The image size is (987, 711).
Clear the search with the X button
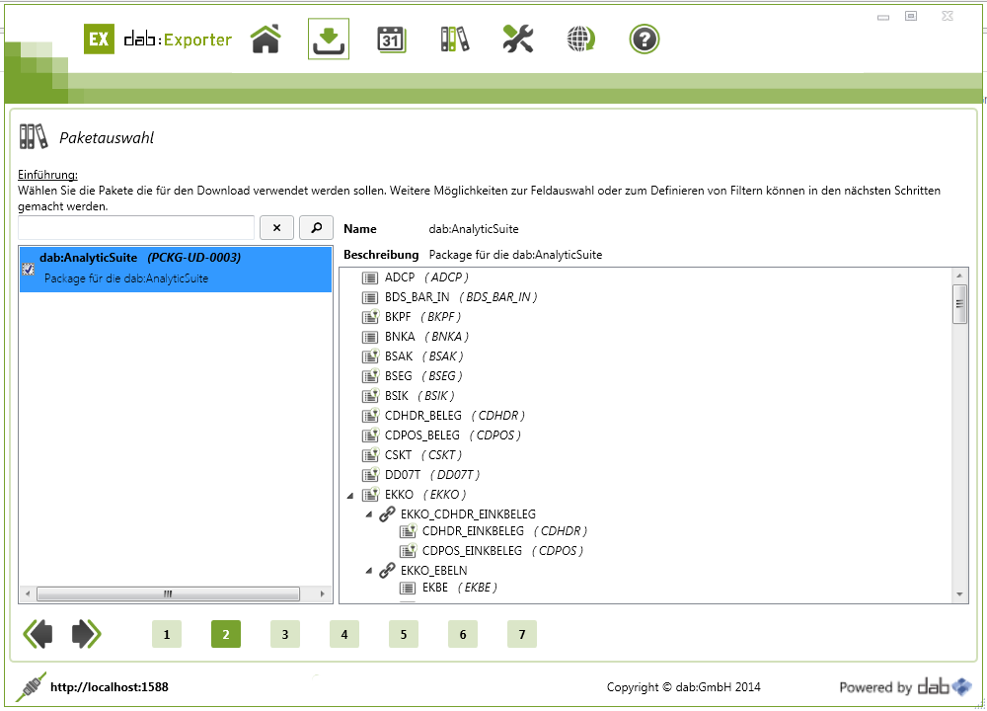point(277,227)
